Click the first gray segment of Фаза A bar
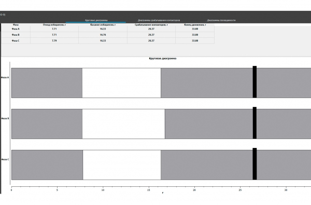311x205 pixels. [x=47, y=83]
